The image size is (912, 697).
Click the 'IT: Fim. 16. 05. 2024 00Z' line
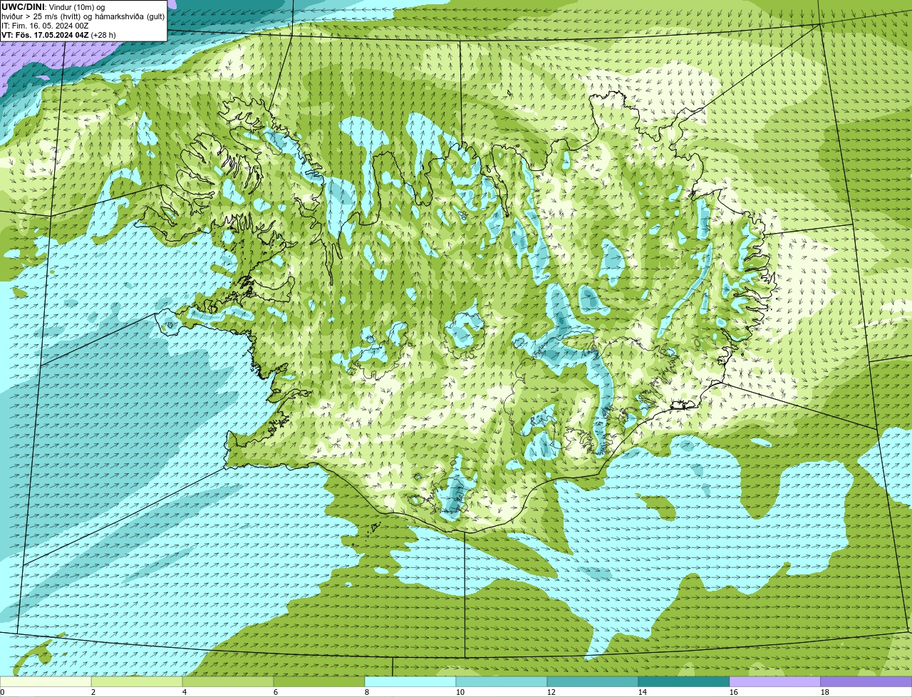pos(44,25)
